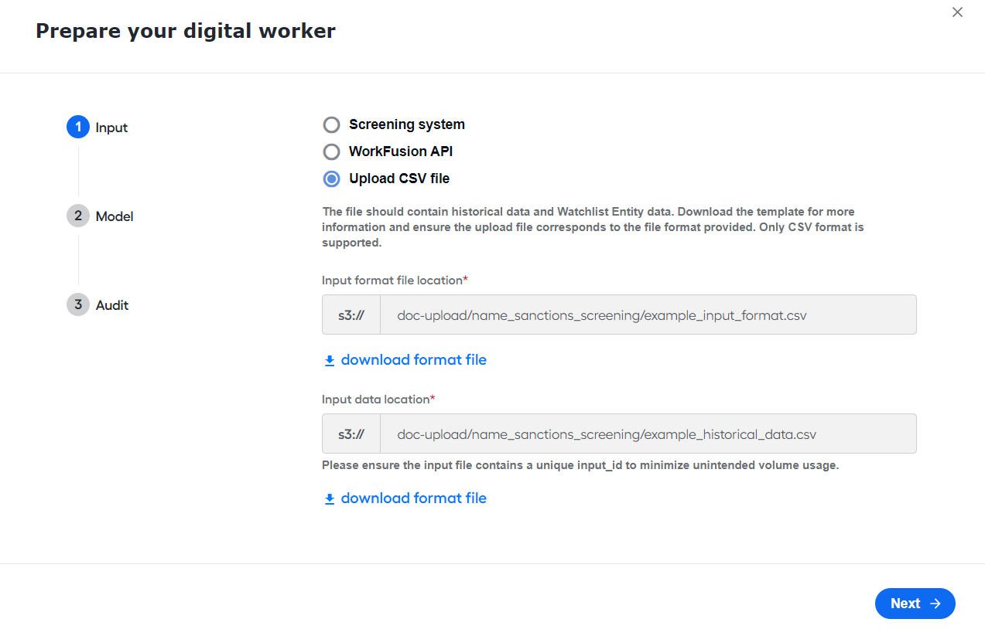Click the download arrow icon under input data location
This screenshot has height=636, width=985.
330,499
